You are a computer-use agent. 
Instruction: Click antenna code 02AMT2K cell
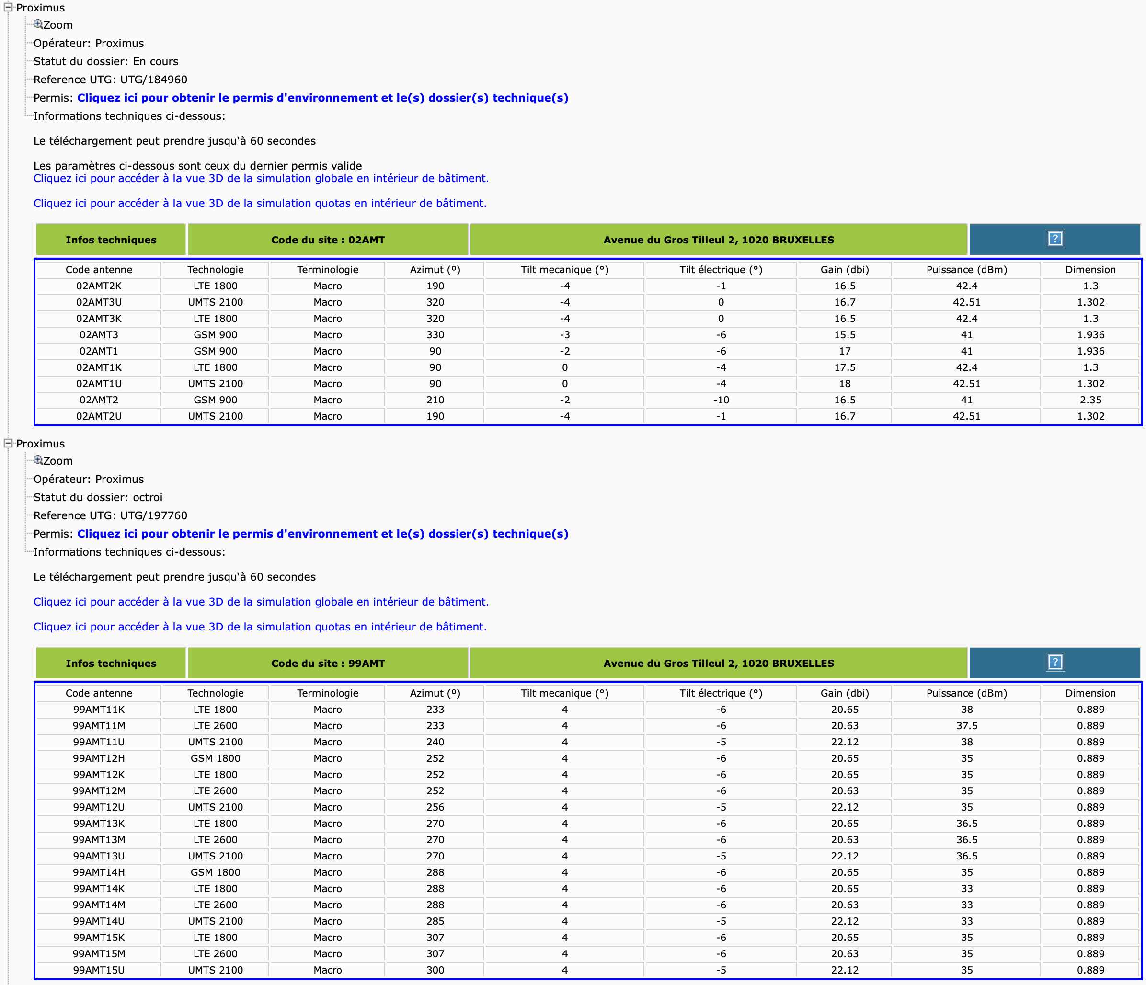click(99, 286)
